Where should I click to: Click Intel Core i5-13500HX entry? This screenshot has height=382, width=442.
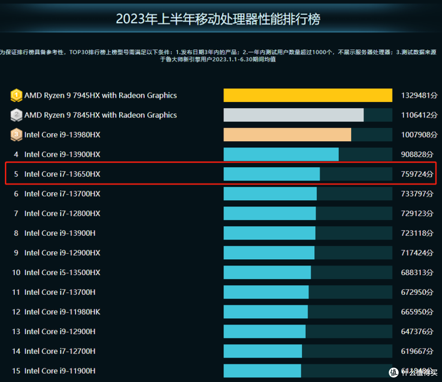tap(62, 273)
